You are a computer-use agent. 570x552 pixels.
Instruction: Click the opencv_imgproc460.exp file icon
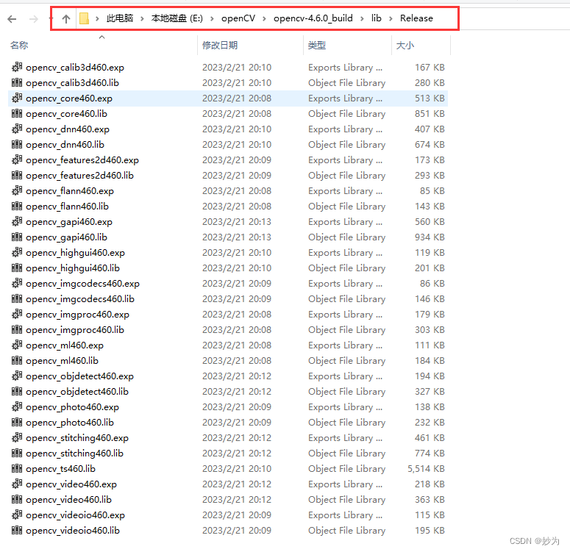[17, 315]
